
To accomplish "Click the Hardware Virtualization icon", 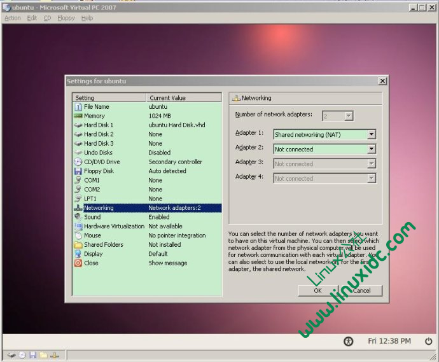I will click(x=78, y=226).
